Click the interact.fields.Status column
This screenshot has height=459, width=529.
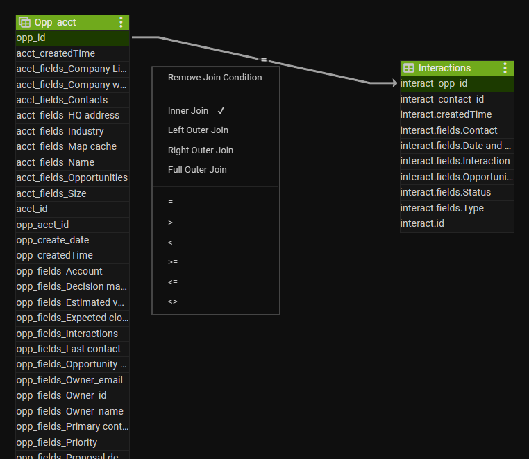tap(457, 192)
